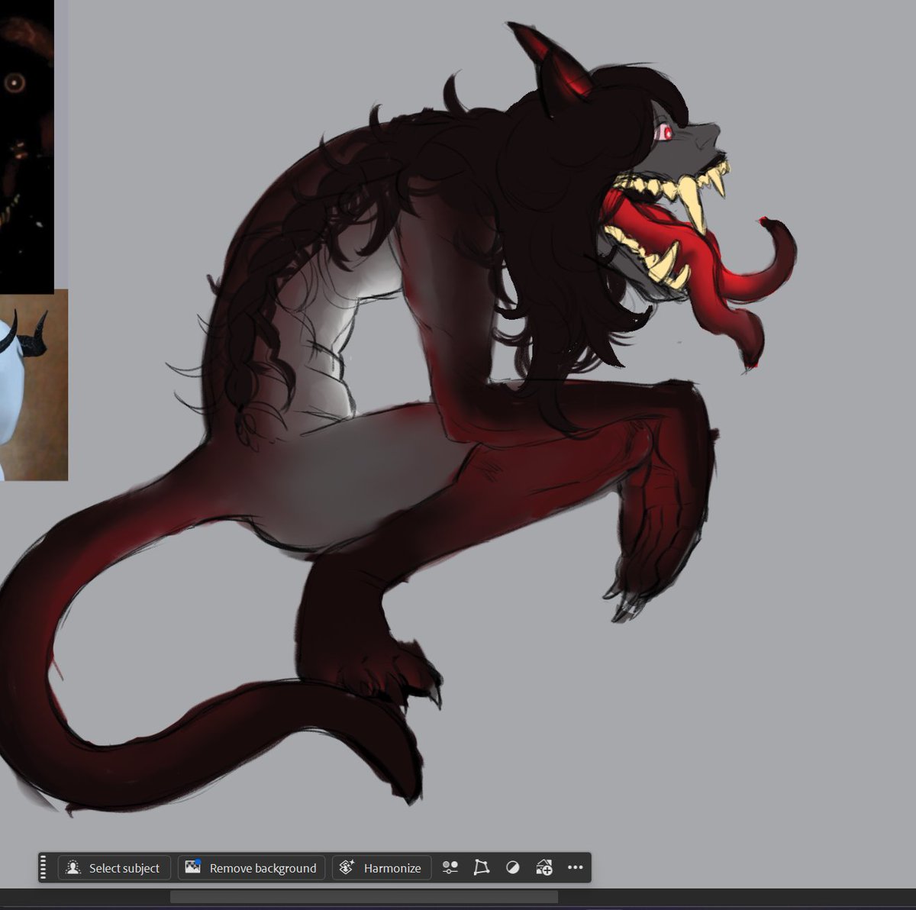
Task: Select the Transform warp icon
Action: click(x=482, y=867)
